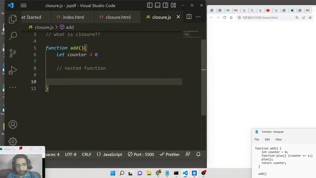Viewport: 316px width, 178px height.
Task: Click the code minimap preview
Action: tap(192, 34)
